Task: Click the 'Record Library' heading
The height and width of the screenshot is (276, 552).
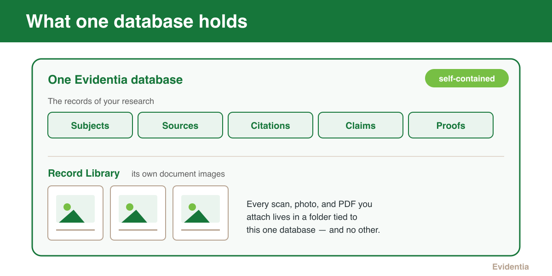Action: (x=84, y=173)
